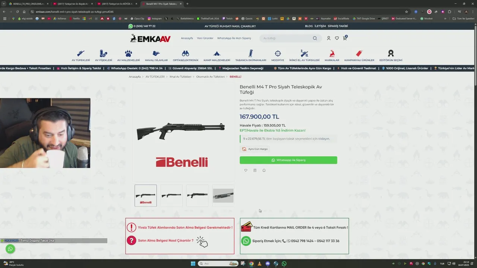Open the KAMPANYALI ÜRÜNLER tag icon
The height and width of the screenshot is (268, 477).
coord(359,54)
